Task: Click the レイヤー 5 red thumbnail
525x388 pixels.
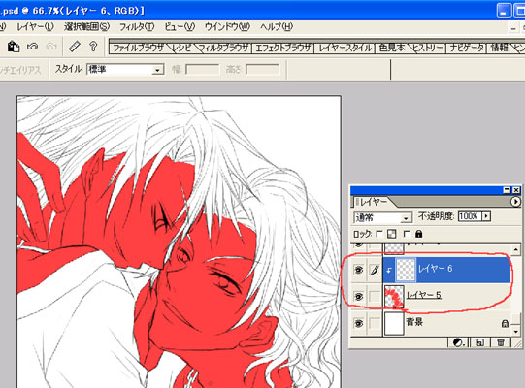Action: [x=394, y=296]
